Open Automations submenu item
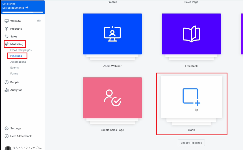The height and width of the screenshot is (150, 243). pos(18,62)
